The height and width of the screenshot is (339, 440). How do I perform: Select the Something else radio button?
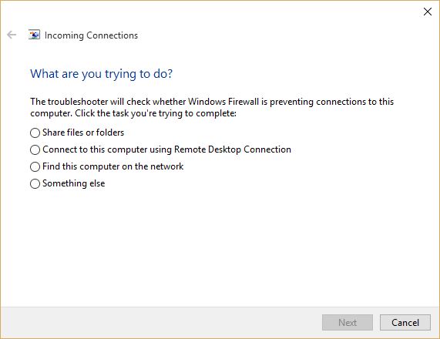pyautogui.click(x=35, y=184)
